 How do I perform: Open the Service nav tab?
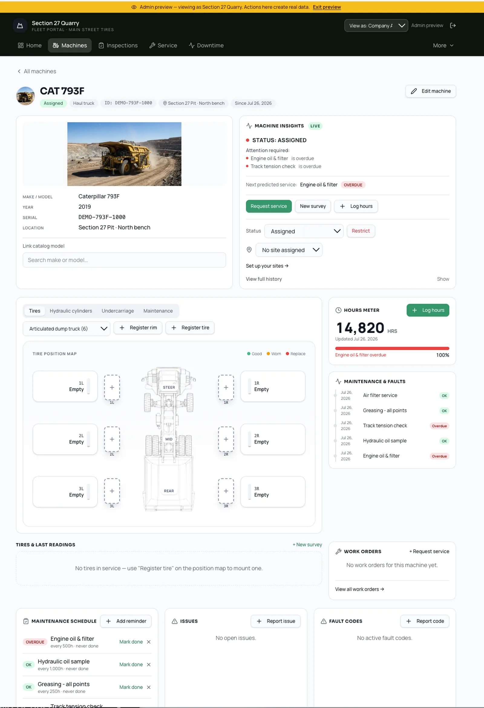coord(163,45)
